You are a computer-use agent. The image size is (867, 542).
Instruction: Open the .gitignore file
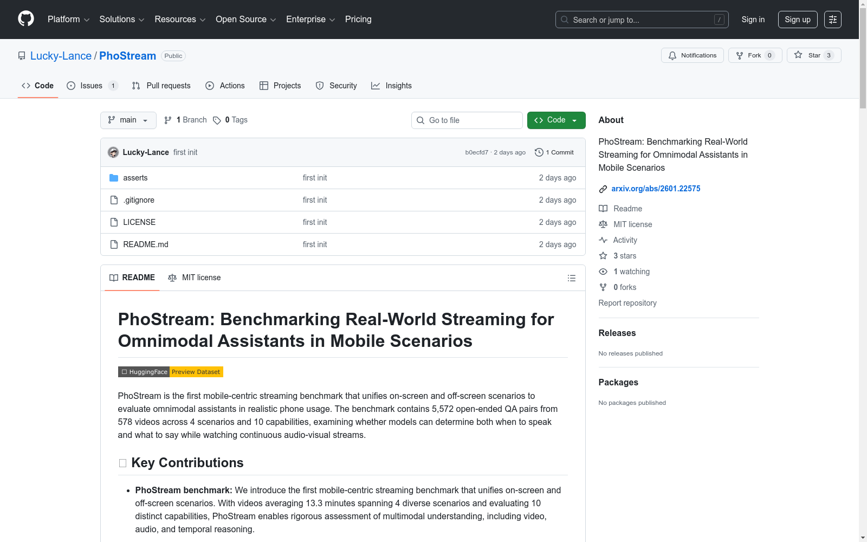click(x=139, y=200)
